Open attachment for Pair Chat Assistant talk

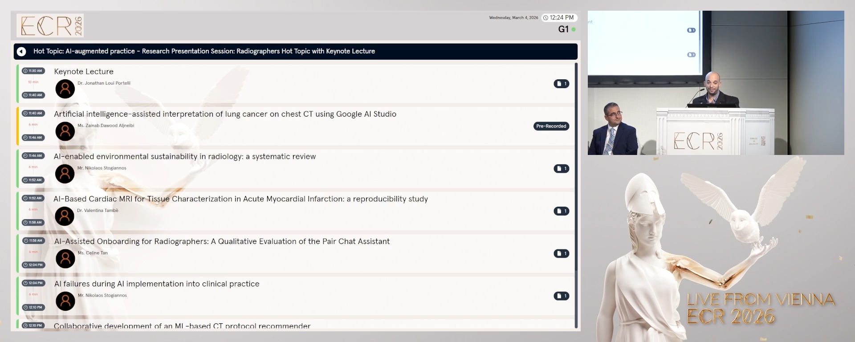pos(561,253)
